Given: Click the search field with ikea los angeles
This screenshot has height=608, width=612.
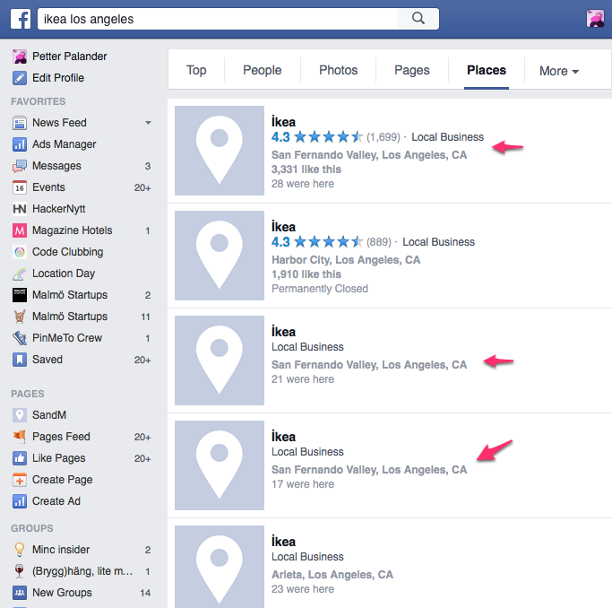Looking at the screenshot, I should 218,19.
